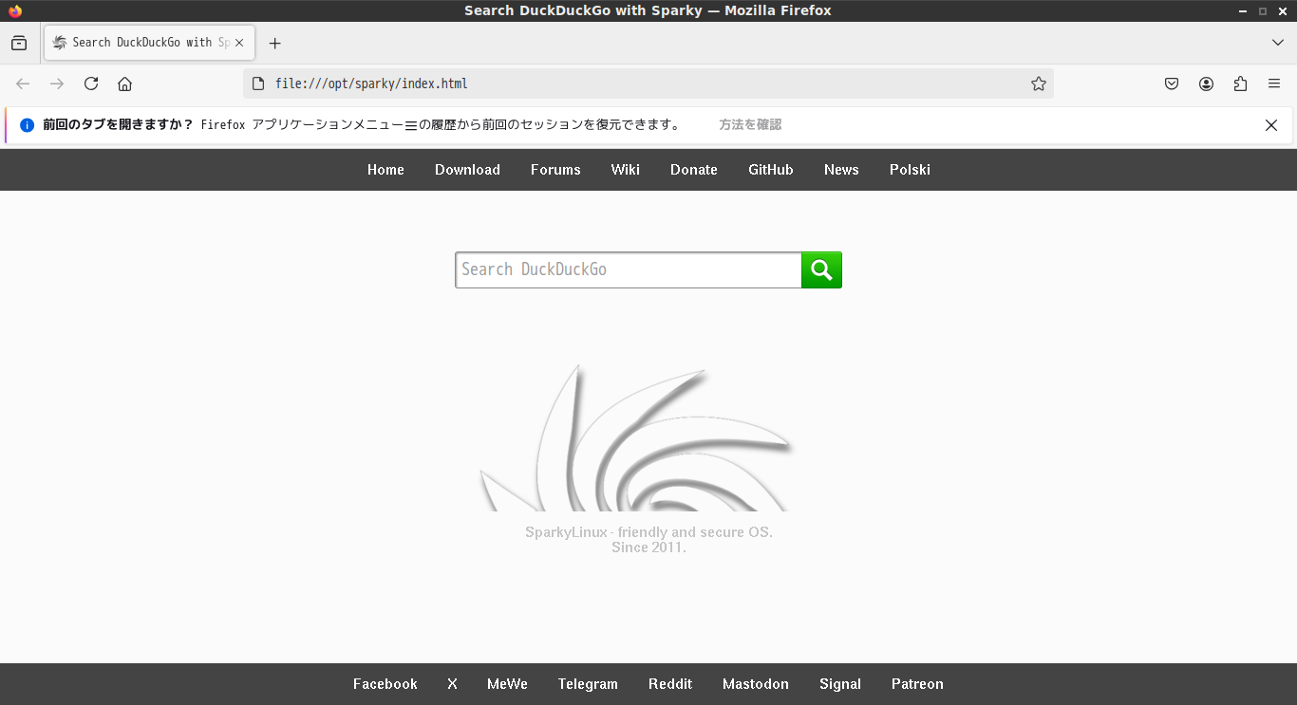Minimize the Firefox window

click(1244, 11)
